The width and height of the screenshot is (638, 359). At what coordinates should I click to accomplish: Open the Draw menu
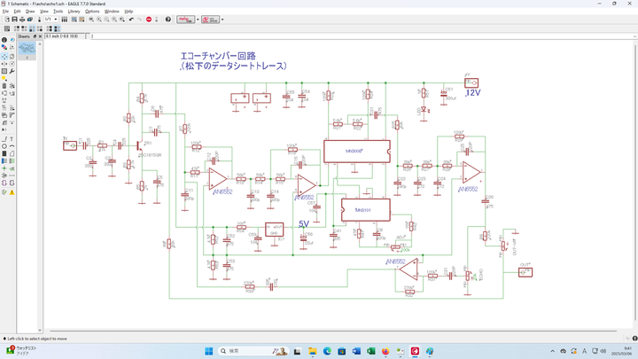[x=30, y=11]
